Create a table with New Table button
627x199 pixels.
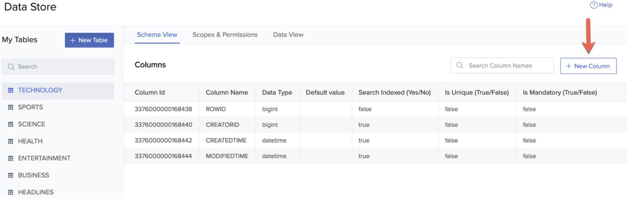(x=89, y=40)
